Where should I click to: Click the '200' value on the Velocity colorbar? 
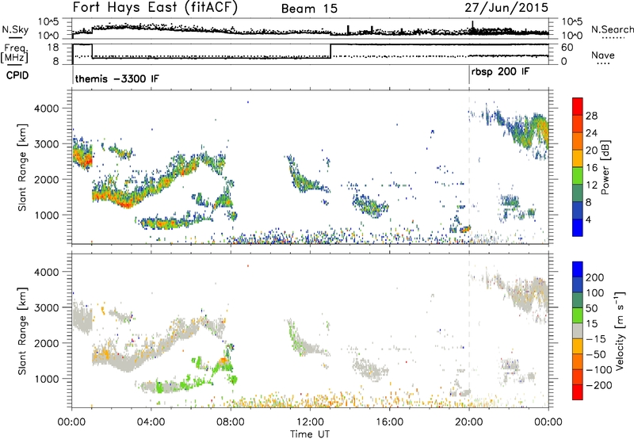coord(595,277)
